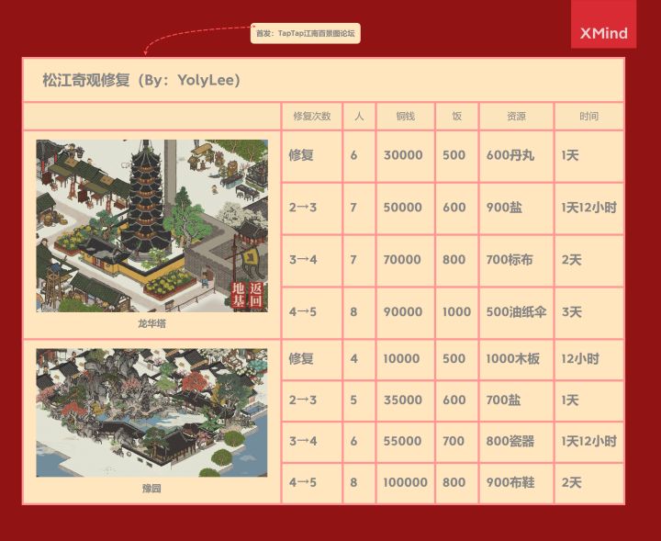This screenshot has width=661, height=541.
Task: Select the 修复 cell in the 30000 row
Action: pyautogui.click(x=312, y=155)
